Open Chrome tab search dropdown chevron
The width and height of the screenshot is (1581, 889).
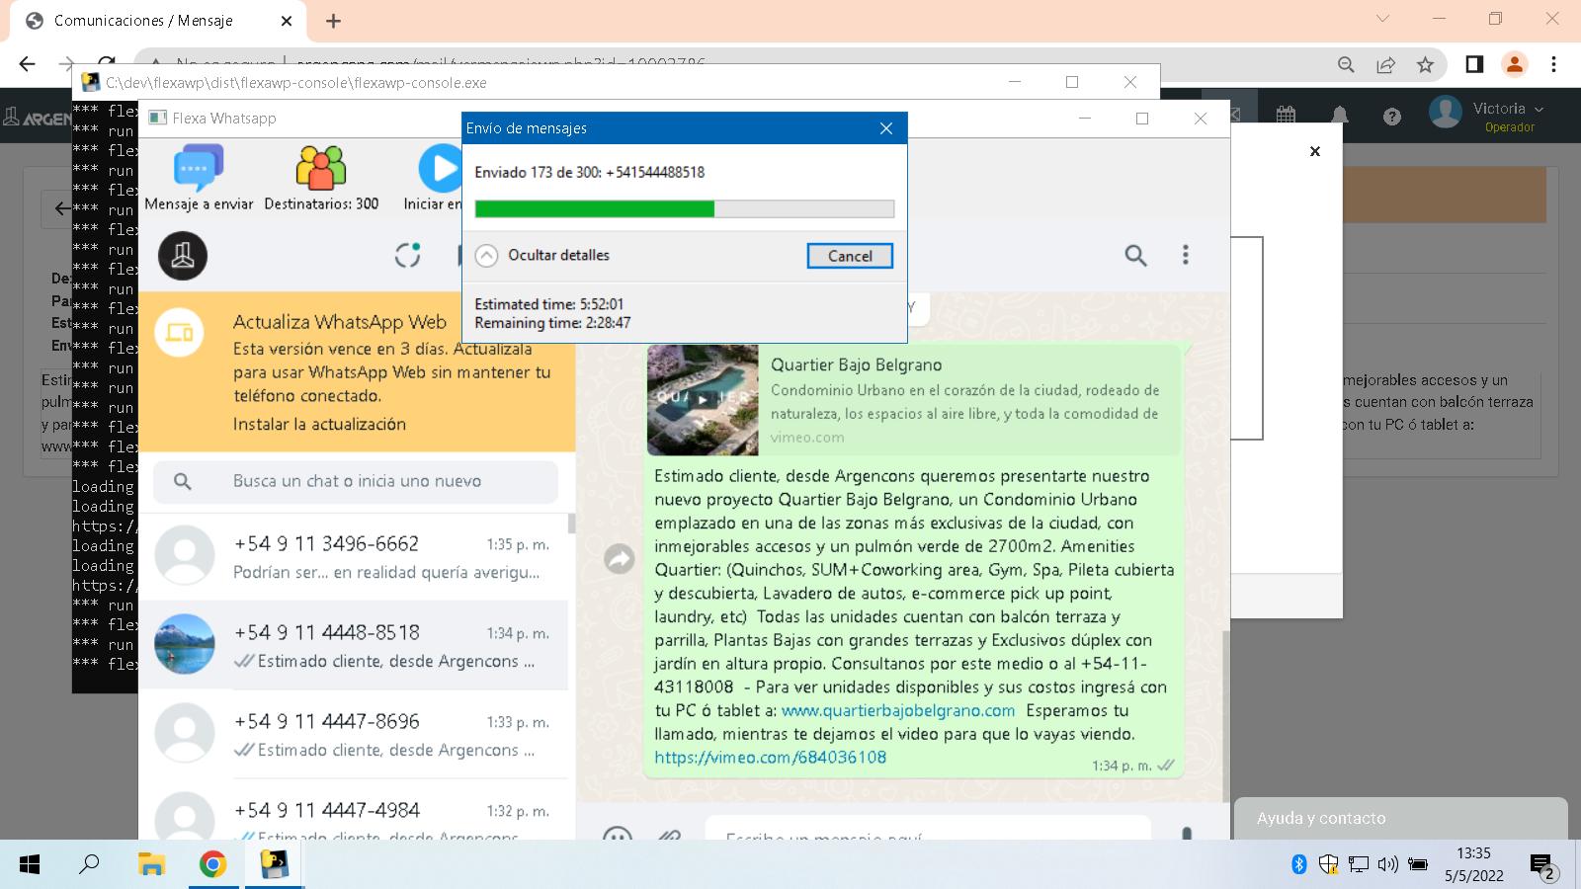1382,19
